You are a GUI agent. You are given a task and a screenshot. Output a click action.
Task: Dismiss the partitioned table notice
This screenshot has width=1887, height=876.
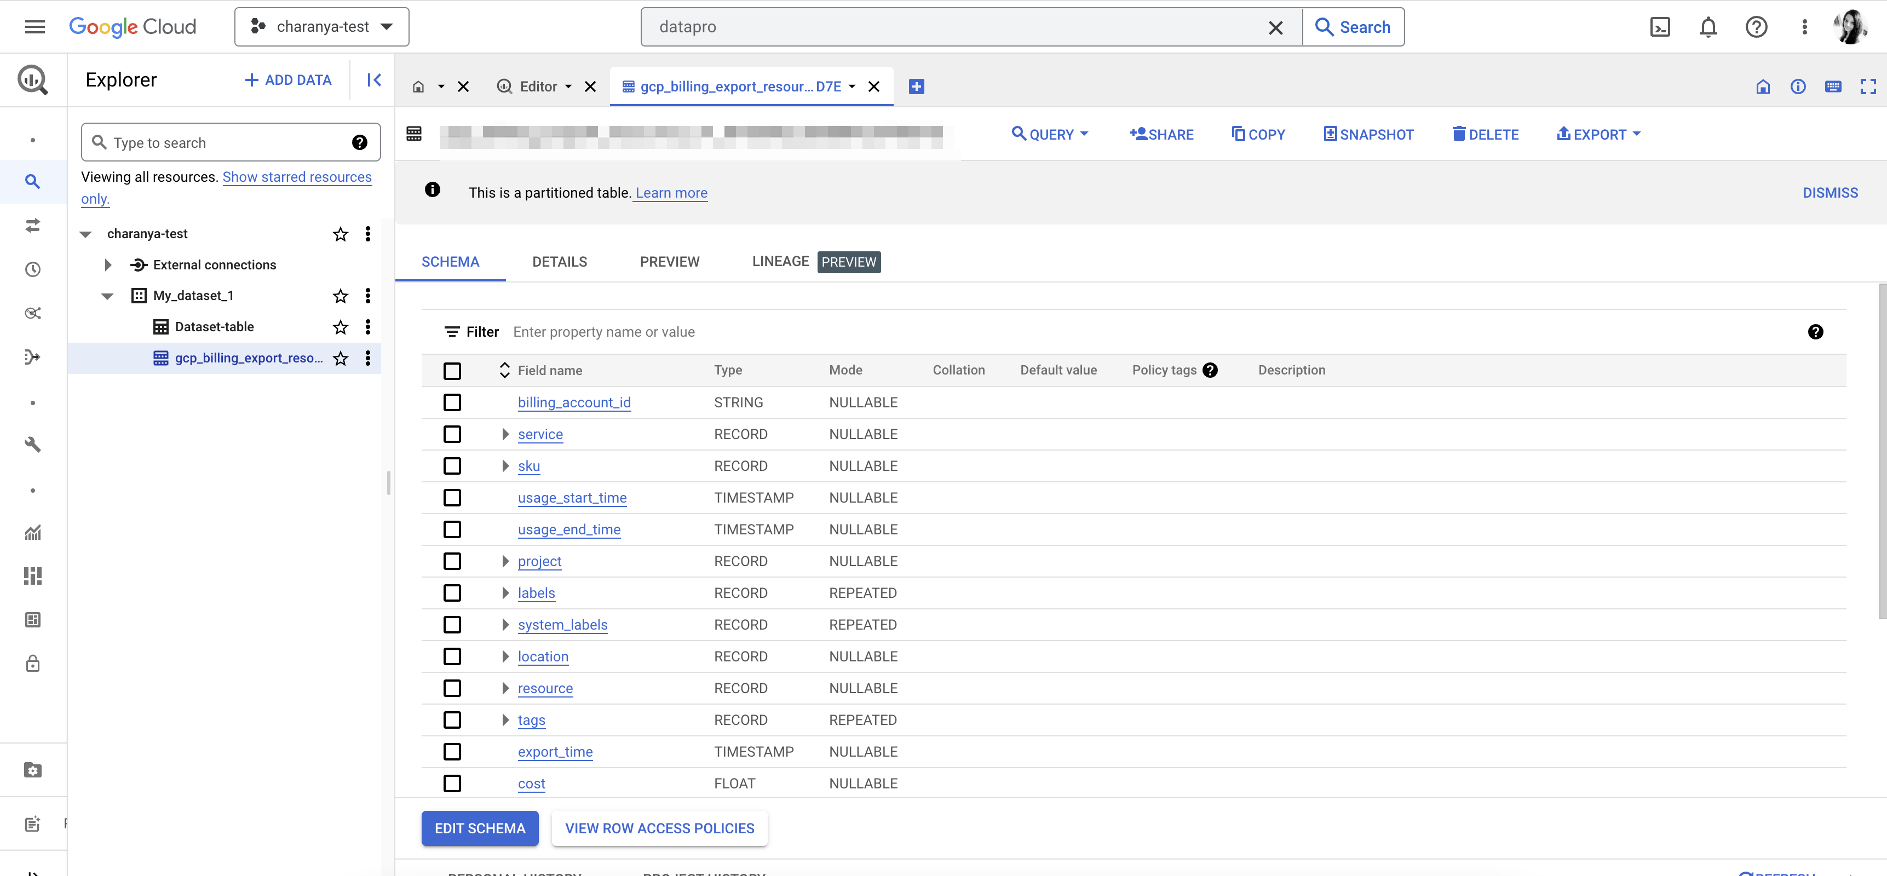(x=1830, y=193)
